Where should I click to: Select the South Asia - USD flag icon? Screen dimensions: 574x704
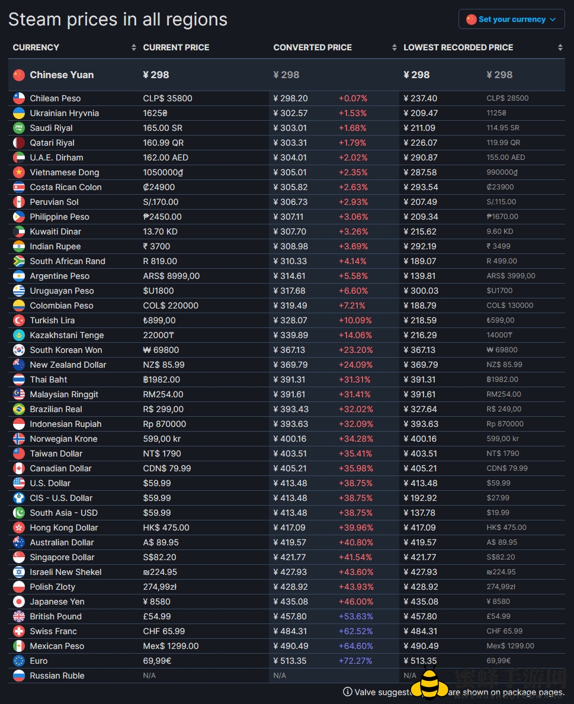[x=19, y=513]
